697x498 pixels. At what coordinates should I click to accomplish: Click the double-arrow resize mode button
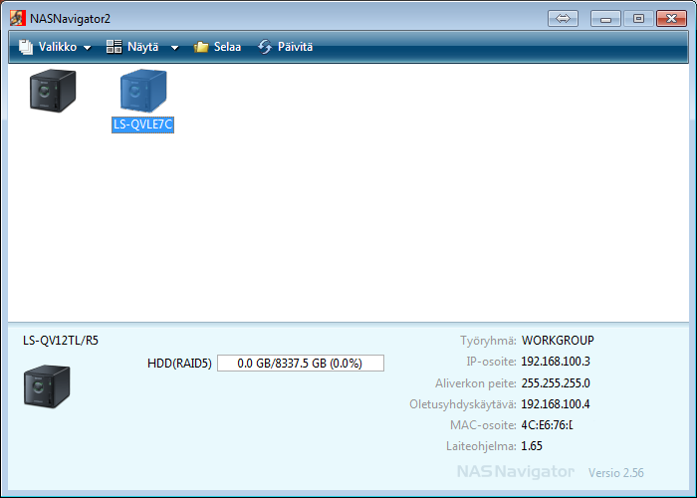point(563,19)
